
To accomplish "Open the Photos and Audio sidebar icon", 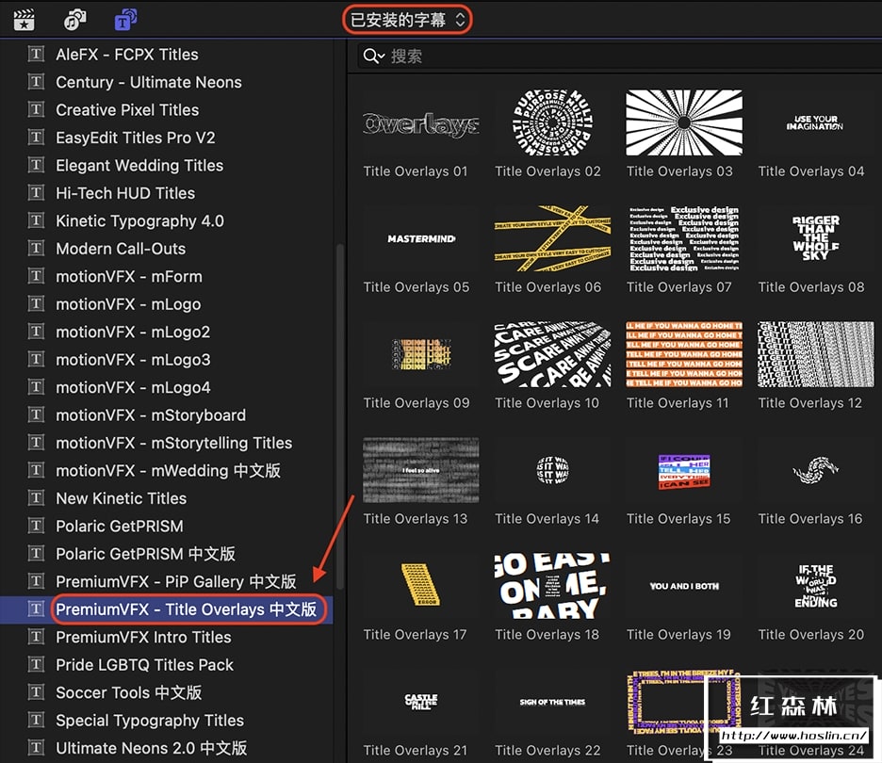I will pos(74,20).
